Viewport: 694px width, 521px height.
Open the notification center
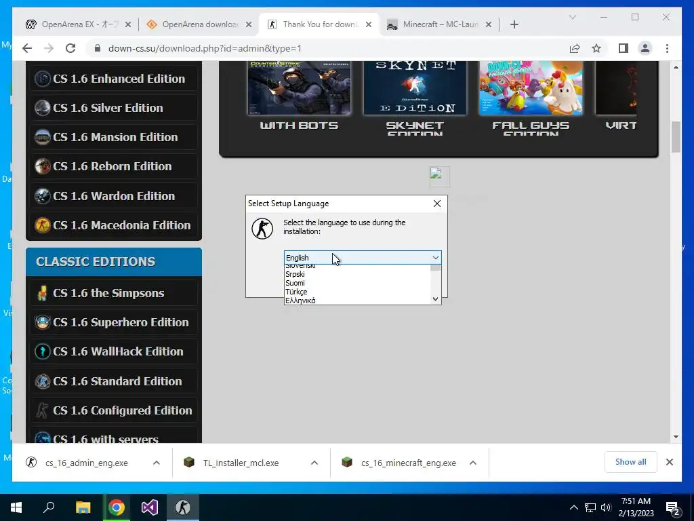coord(673,508)
